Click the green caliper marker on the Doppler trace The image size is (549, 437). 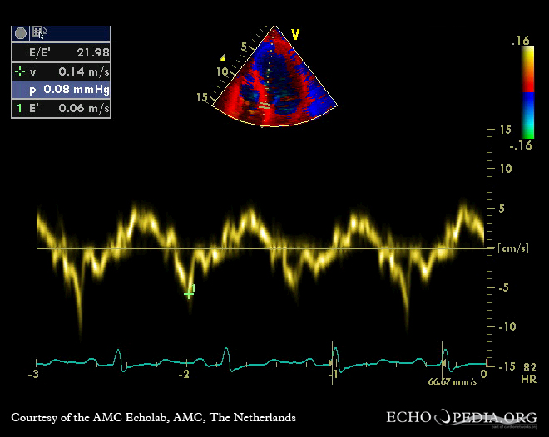coord(189,292)
